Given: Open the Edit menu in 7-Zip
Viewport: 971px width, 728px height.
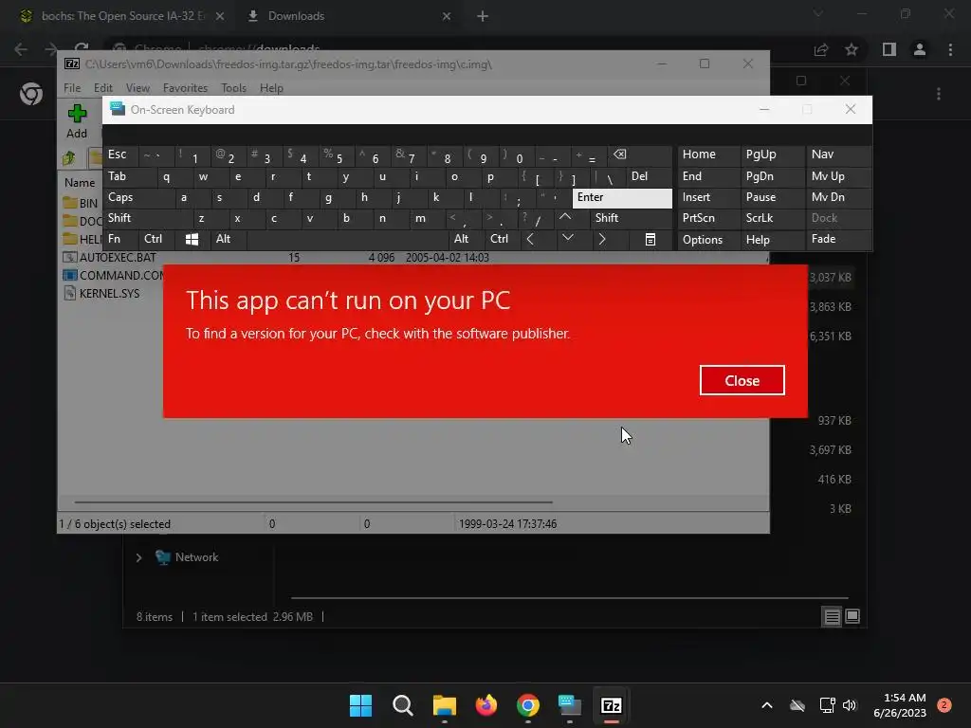Looking at the screenshot, I should tap(102, 88).
